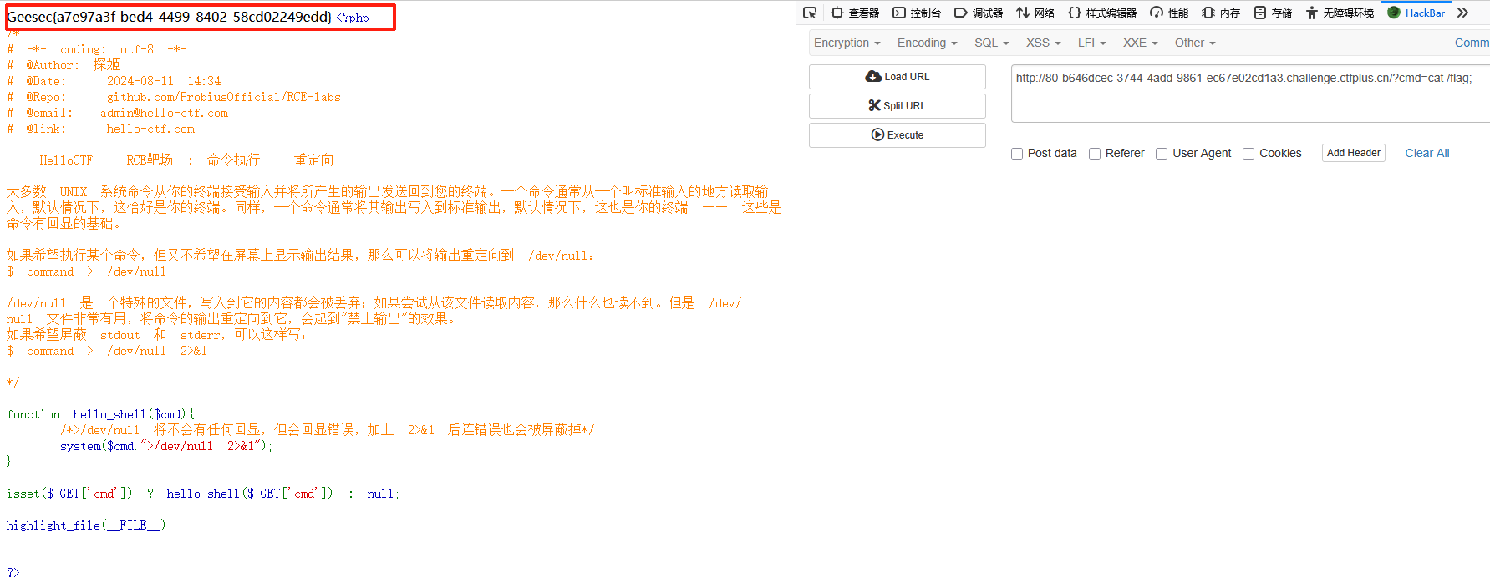Open the Network (网络) tab
The image size is (1490, 588).
pyautogui.click(x=1035, y=13)
